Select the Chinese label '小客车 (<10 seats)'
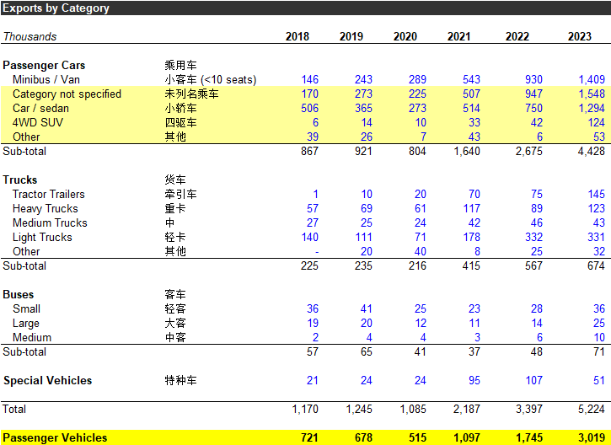 211,79
